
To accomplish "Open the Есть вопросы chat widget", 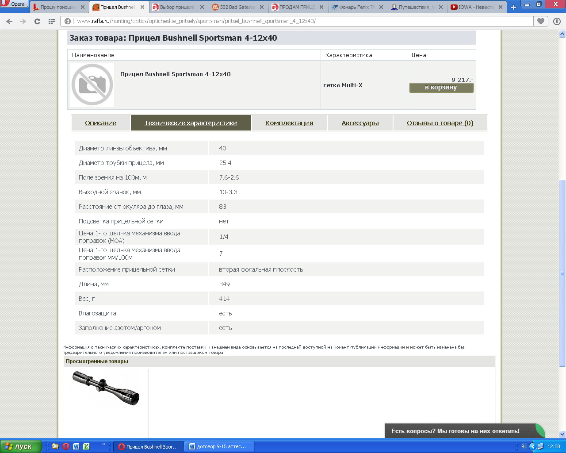I will tap(455, 431).
